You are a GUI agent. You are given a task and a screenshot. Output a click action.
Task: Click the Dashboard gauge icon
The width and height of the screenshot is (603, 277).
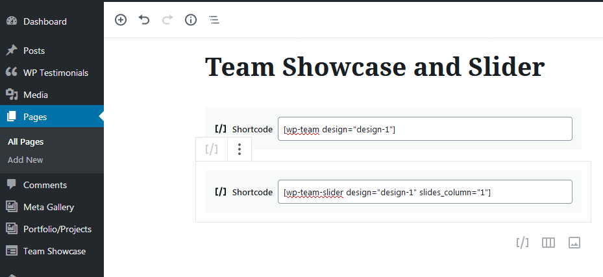(x=12, y=21)
